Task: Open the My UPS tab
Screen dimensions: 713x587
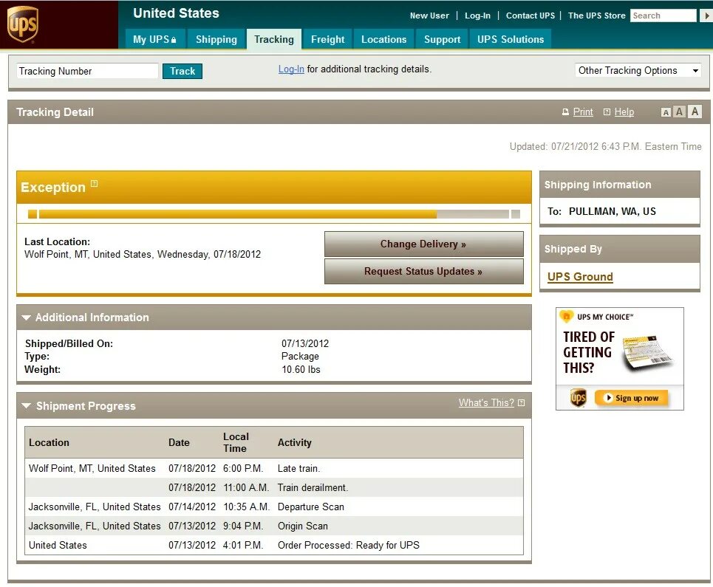Action: (154, 39)
